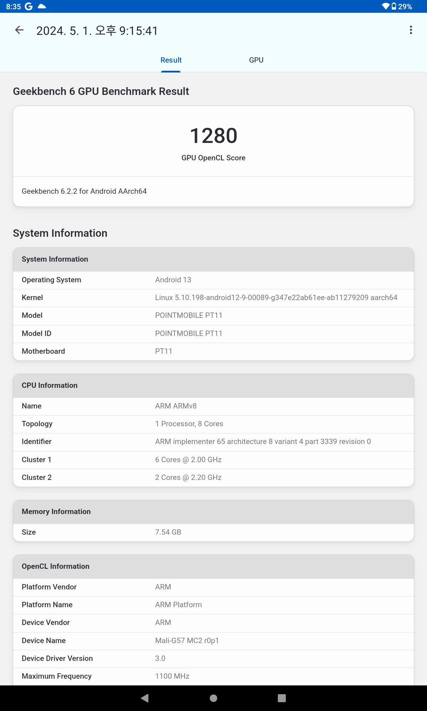Click 6 Cores @ 2.00 GHz value
The height and width of the screenshot is (711, 427).
pos(188,460)
